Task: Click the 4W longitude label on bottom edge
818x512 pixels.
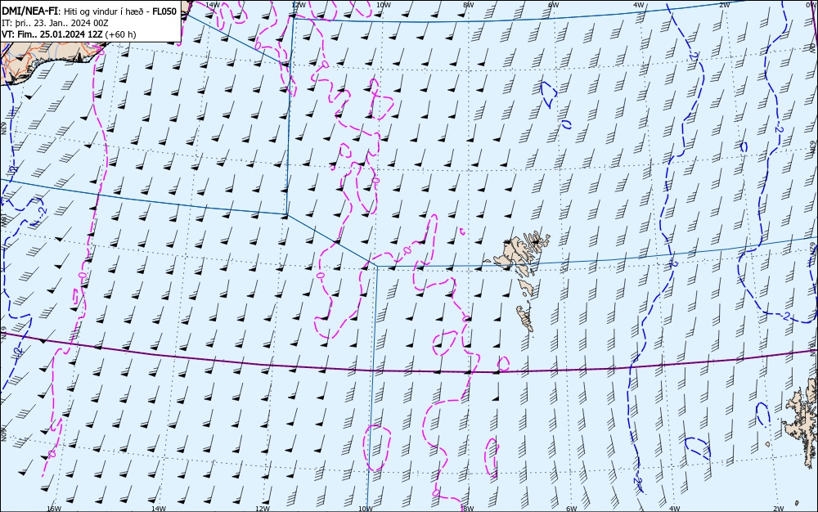Action: click(x=674, y=509)
